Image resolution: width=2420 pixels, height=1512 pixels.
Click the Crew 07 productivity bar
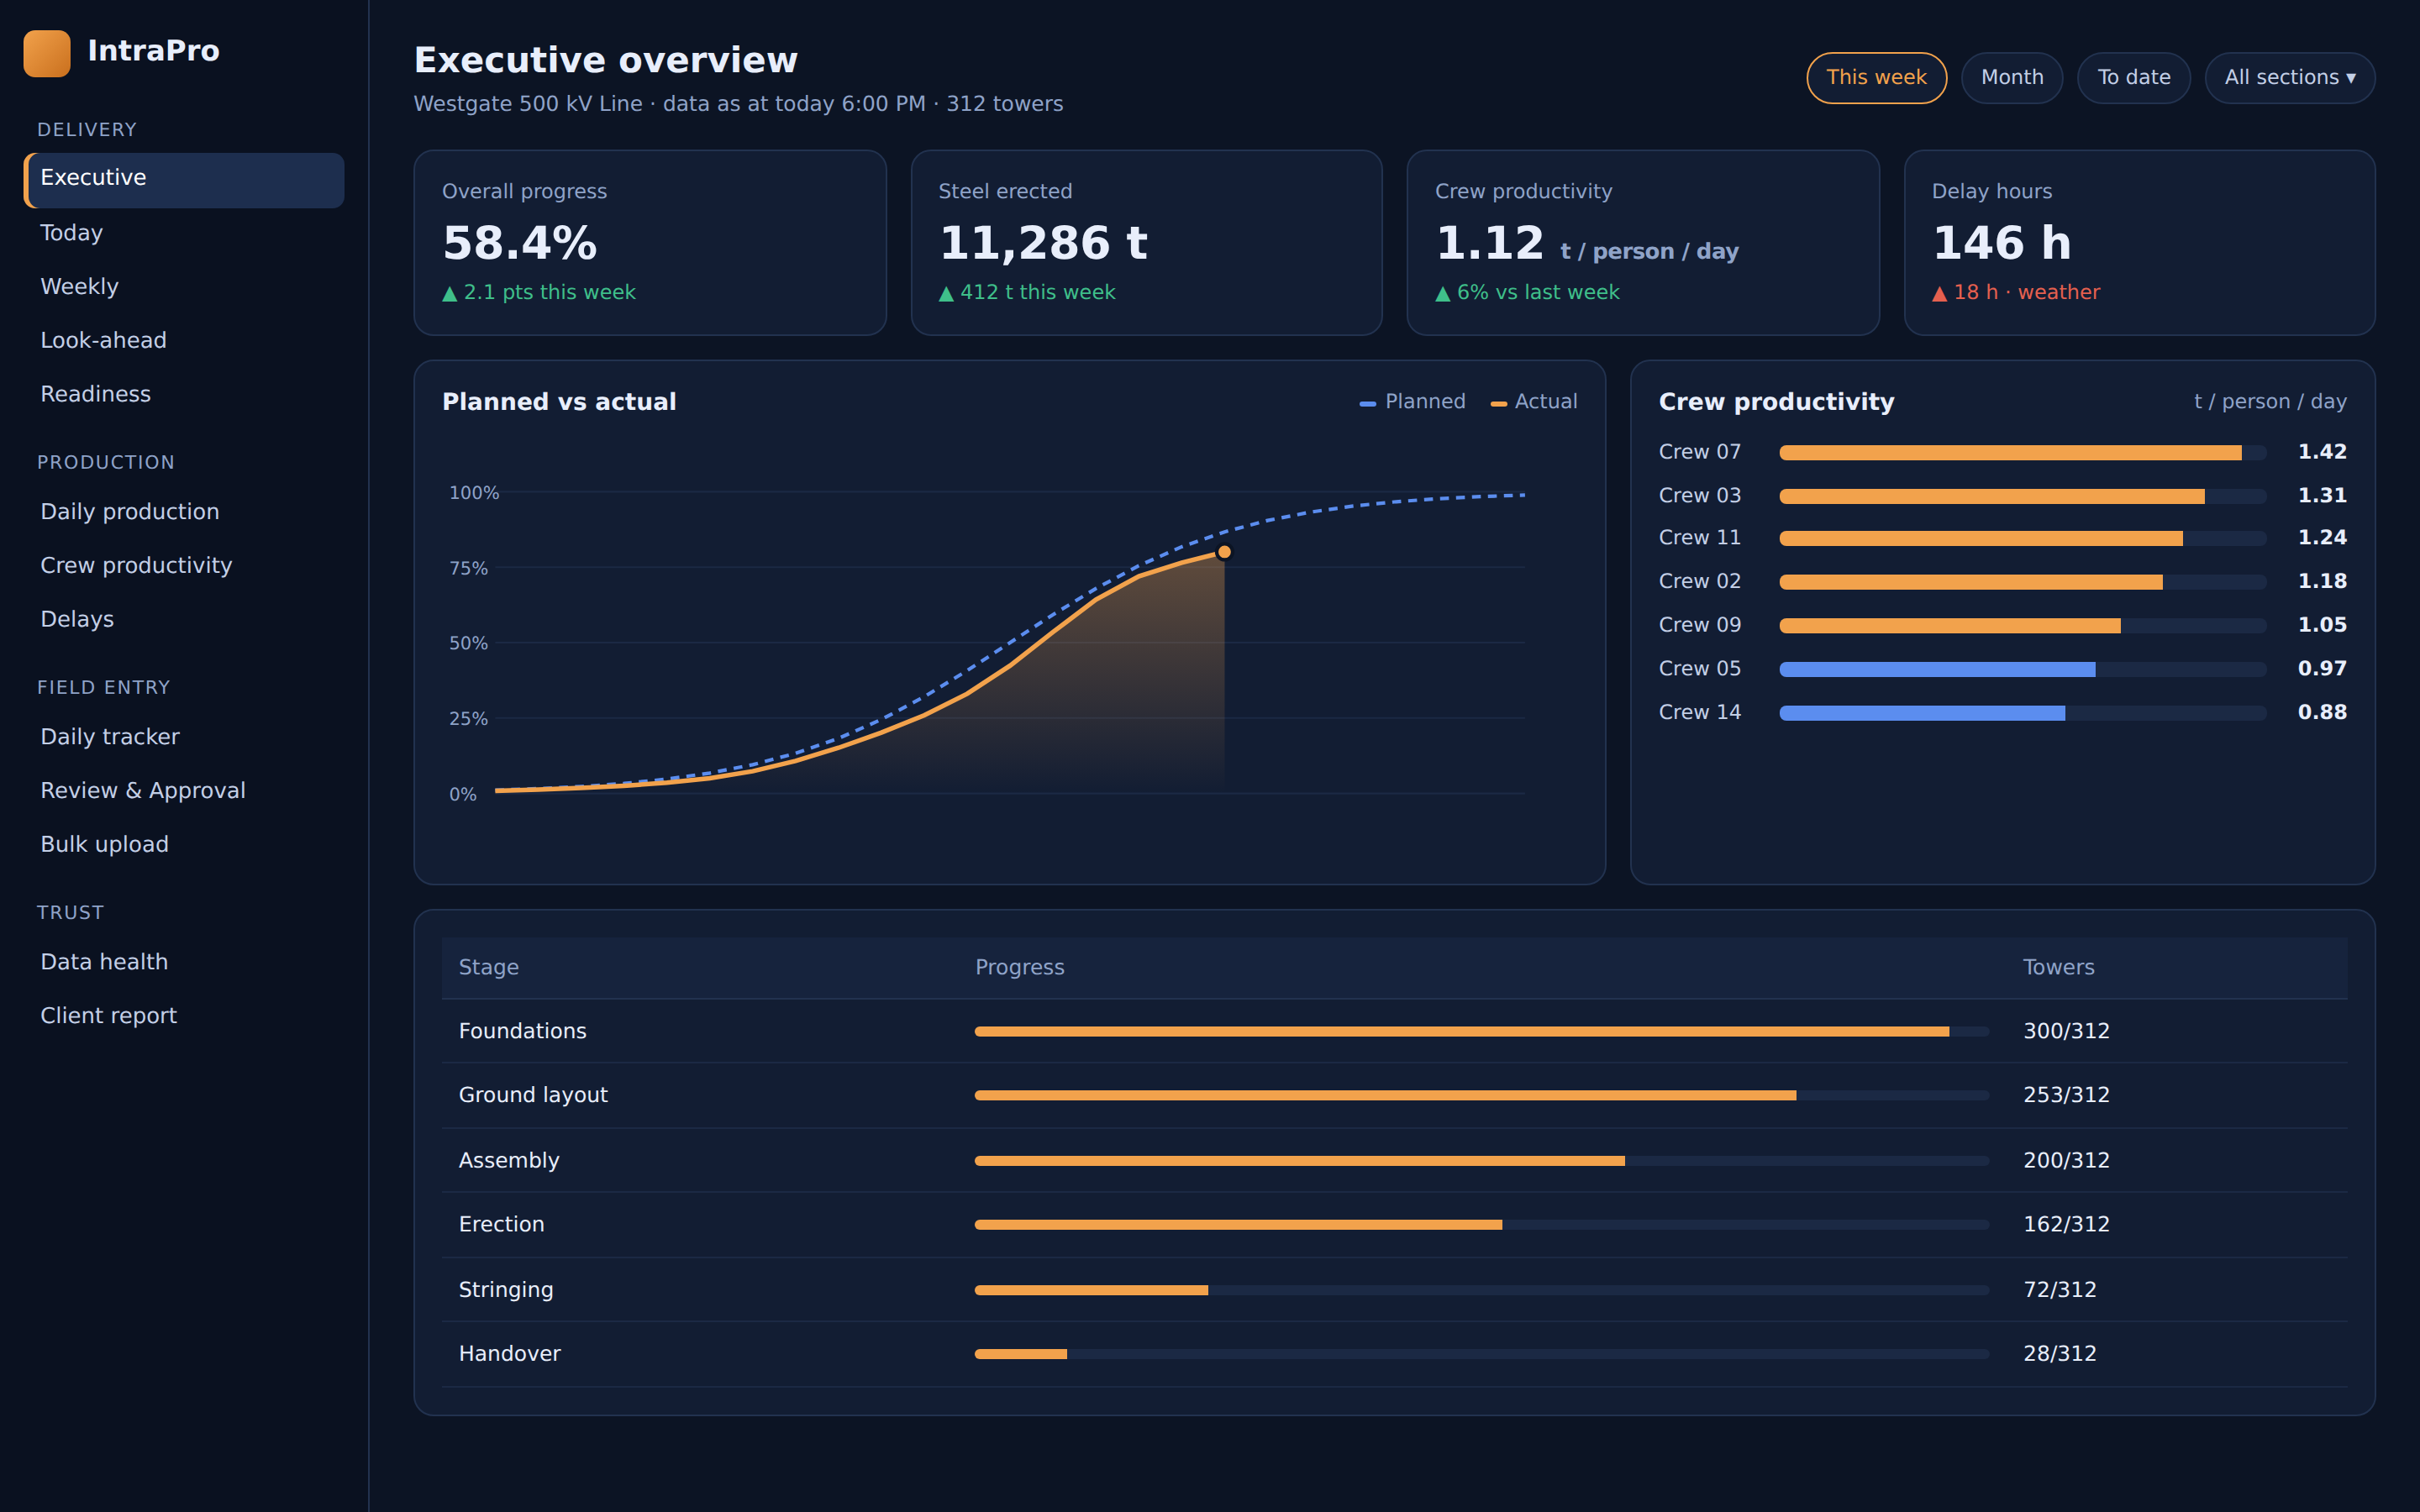click(2022, 453)
